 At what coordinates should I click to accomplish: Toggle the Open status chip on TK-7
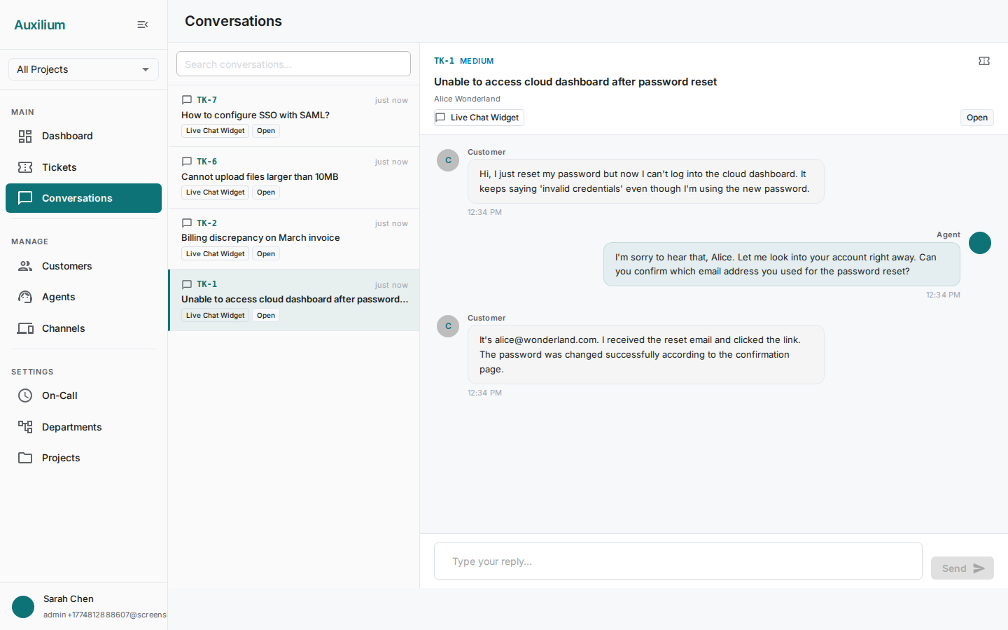265,131
